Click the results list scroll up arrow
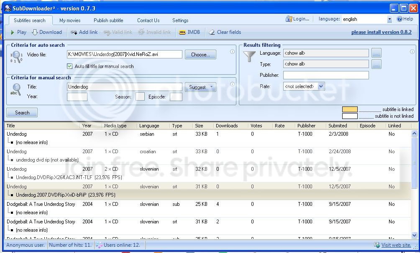The height and width of the screenshot is (253, 420). point(414,133)
